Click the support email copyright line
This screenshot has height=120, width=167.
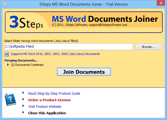point(89,25)
